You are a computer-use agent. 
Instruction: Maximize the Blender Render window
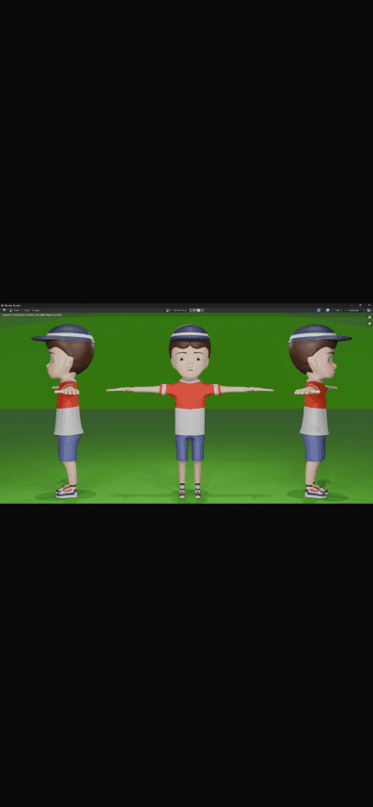click(x=360, y=305)
